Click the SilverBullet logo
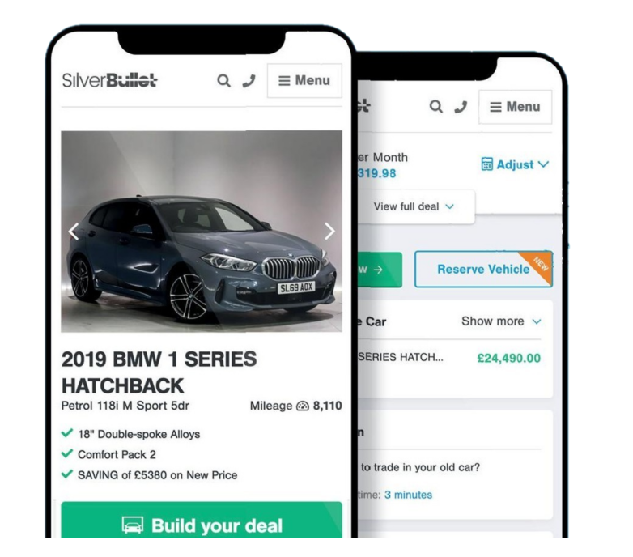This screenshot has height=557, width=633. click(109, 80)
